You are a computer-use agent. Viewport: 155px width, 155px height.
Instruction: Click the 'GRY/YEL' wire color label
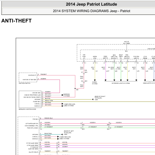point(93,68)
